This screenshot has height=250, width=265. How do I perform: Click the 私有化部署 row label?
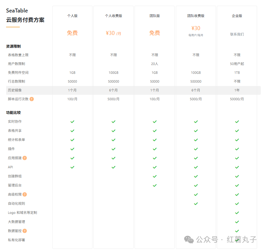pyautogui.click(x=16, y=240)
